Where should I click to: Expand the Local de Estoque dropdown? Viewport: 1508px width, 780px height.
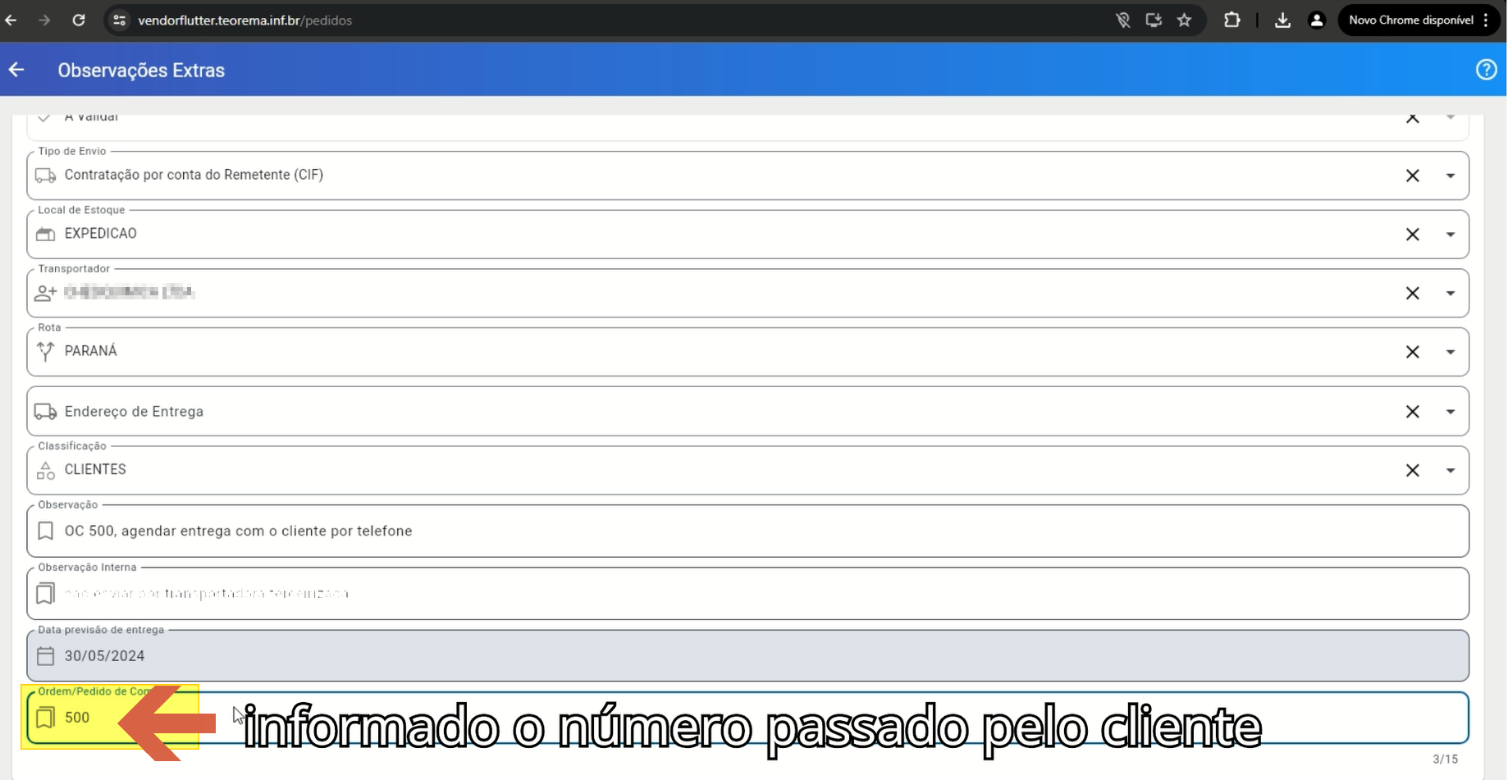pyautogui.click(x=1451, y=235)
